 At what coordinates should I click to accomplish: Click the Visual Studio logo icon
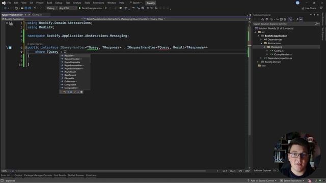pyautogui.click(x=4, y=3)
